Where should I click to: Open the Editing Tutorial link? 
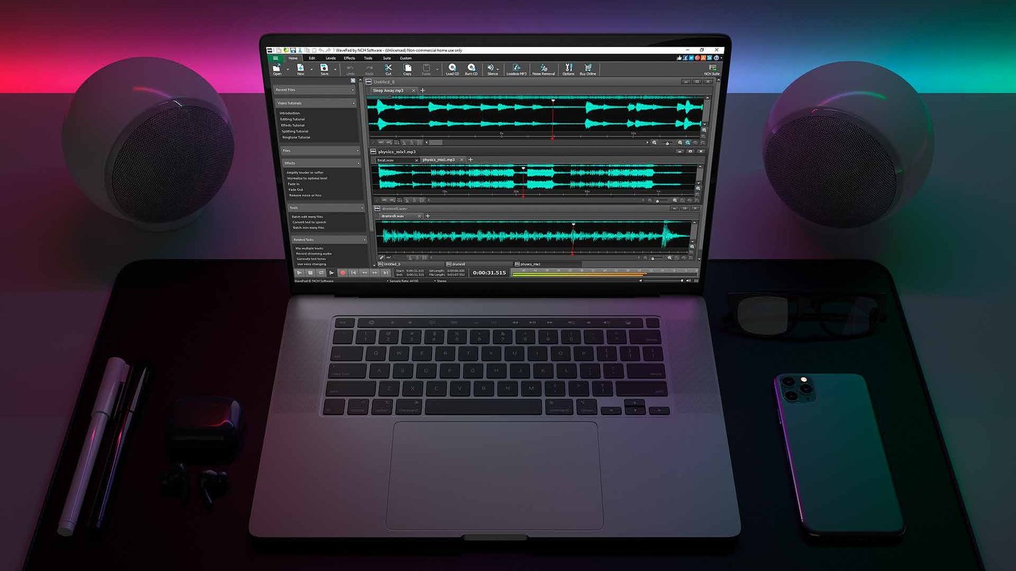click(x=292, y=119)
